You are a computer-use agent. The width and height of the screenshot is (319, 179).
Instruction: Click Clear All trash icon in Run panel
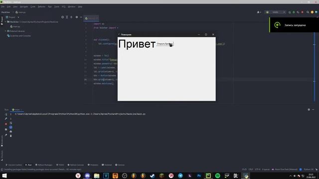pyautogui.click(x=11, y=136)
